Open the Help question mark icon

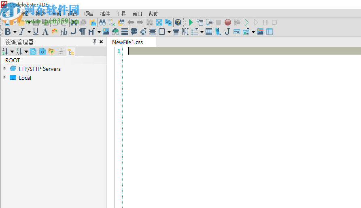[178, 22]
